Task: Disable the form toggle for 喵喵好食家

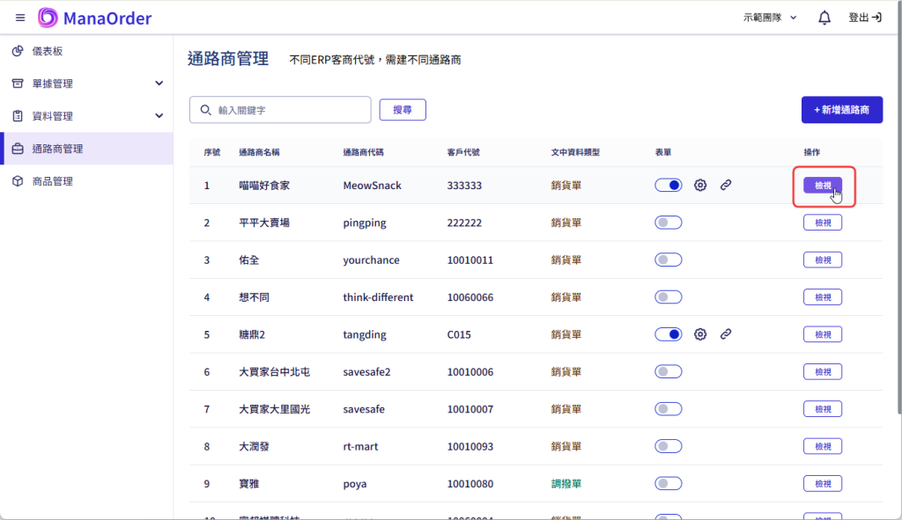Action: pyautogui.click(x=669, y=186)
